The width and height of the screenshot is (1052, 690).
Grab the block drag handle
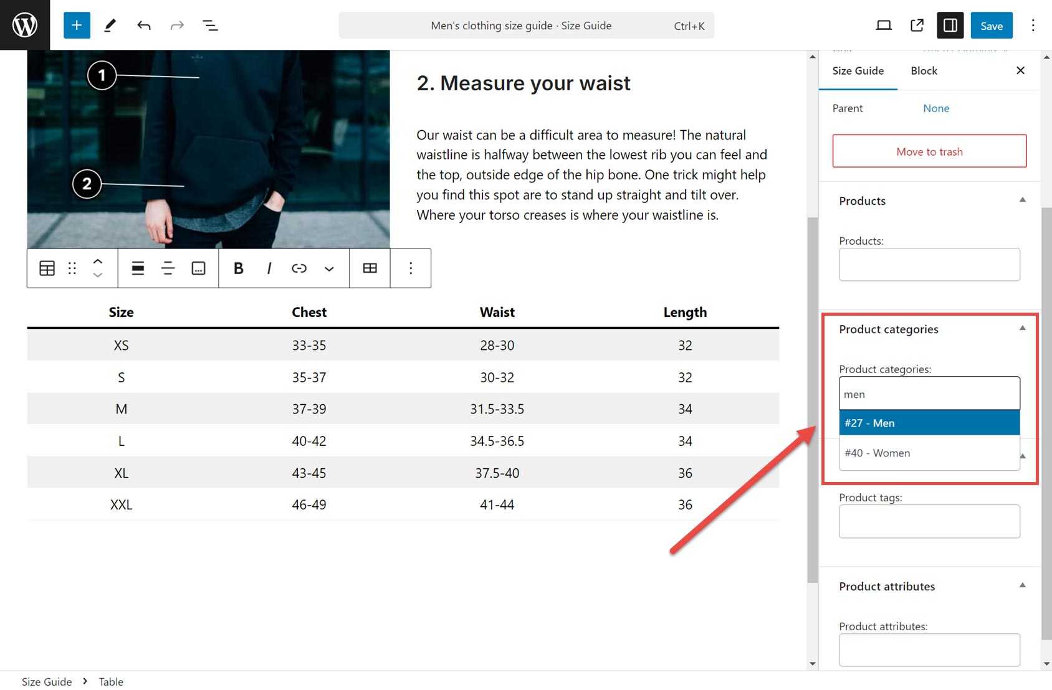tap(72, 268)
